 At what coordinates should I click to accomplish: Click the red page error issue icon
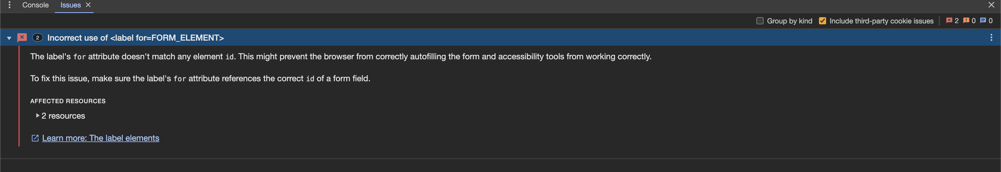click(x=22, y=37)
